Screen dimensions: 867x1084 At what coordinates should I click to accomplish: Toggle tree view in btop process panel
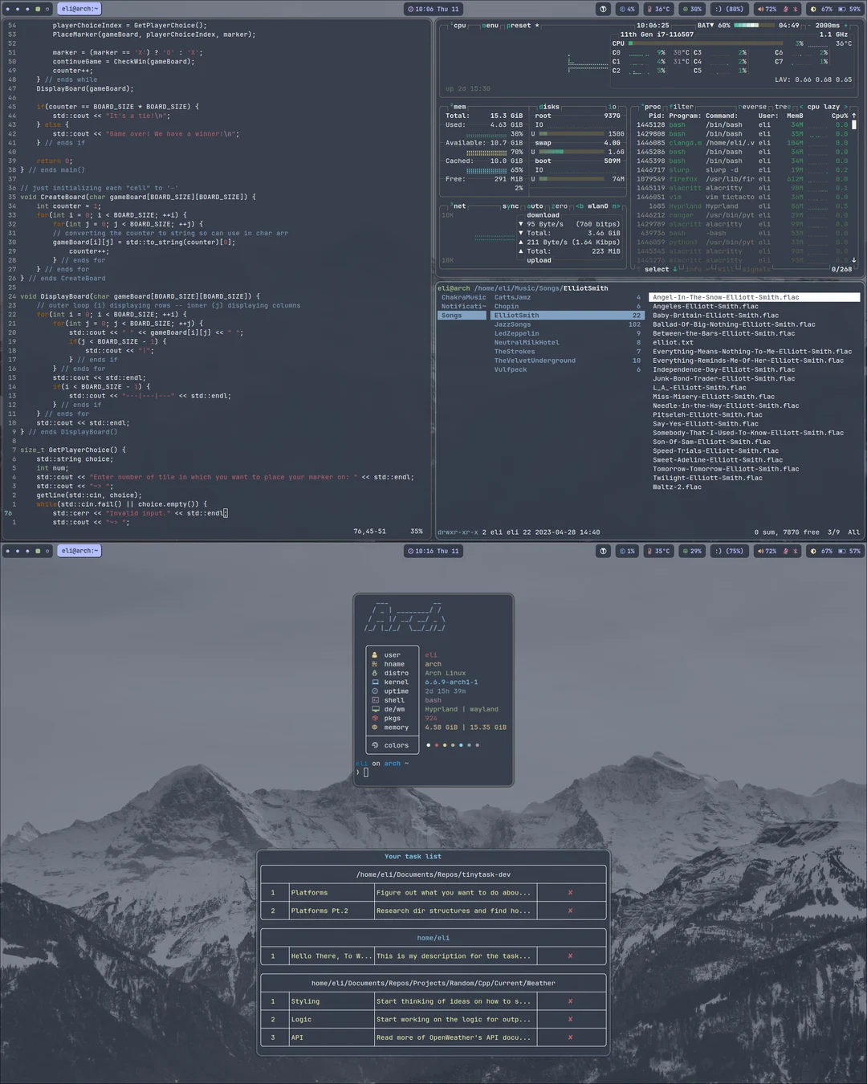[x=782, y=107]
